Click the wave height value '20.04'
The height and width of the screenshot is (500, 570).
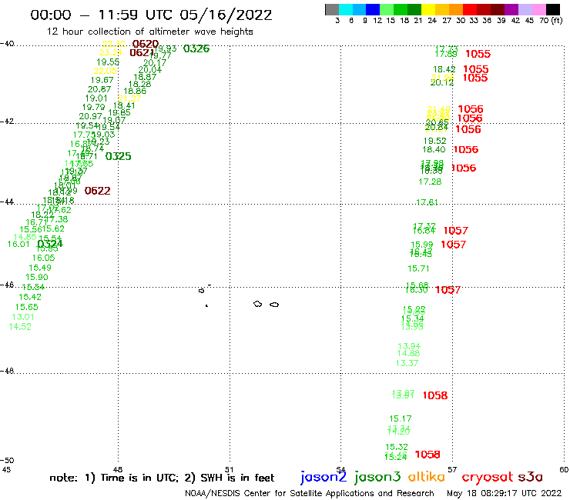149,70
